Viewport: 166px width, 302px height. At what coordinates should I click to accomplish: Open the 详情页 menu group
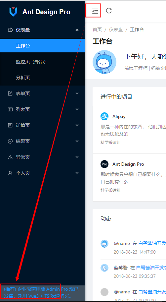[x=42, y=125]
